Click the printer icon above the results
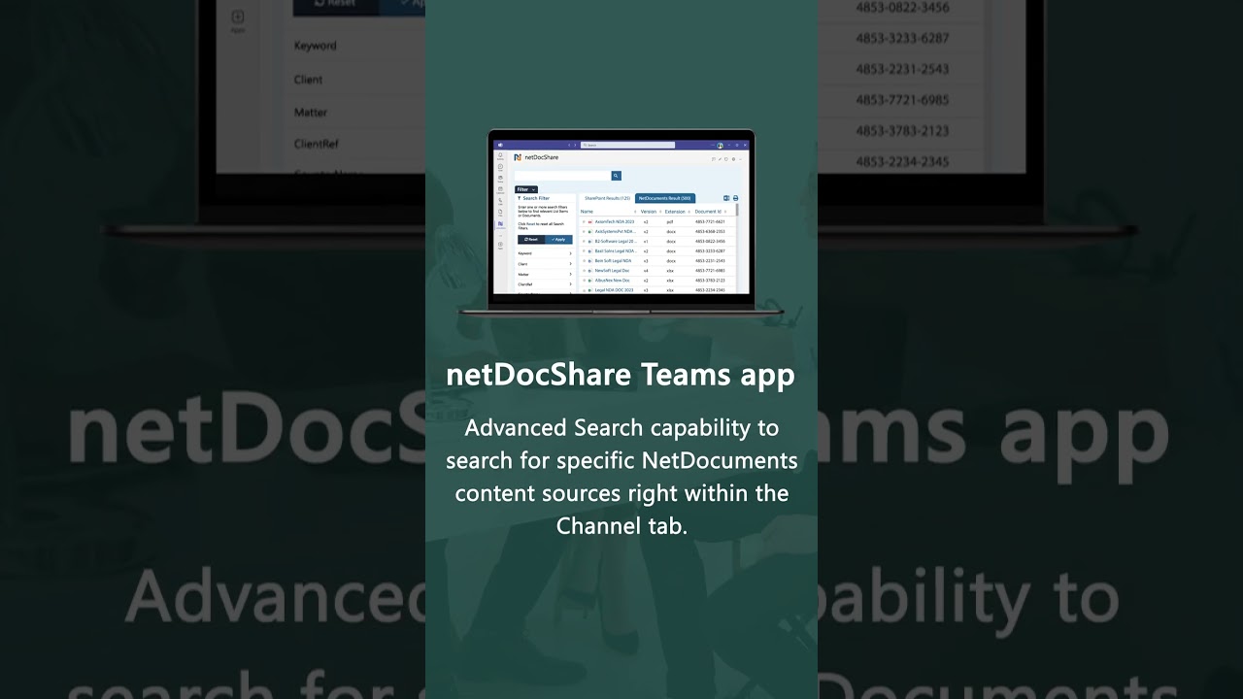Image resolution: width=1243 pixels, height=699 pixels. [735, 198]
